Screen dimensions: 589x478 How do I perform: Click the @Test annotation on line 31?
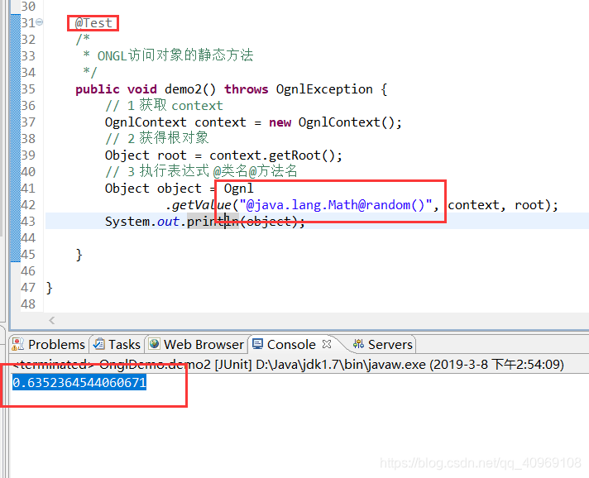tap(93, 23)
